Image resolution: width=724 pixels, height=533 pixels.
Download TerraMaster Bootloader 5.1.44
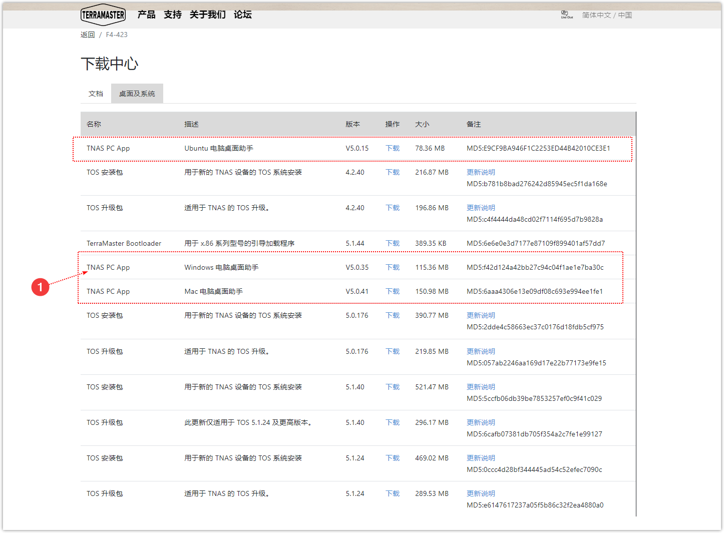pyautogui.click(x=393, y=243)
